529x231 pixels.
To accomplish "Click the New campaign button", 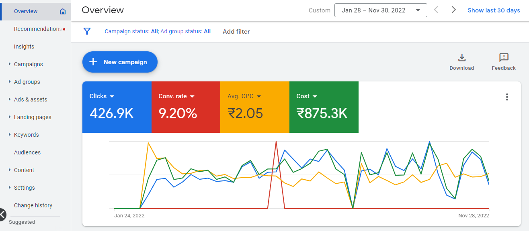I will coord(120,62).
